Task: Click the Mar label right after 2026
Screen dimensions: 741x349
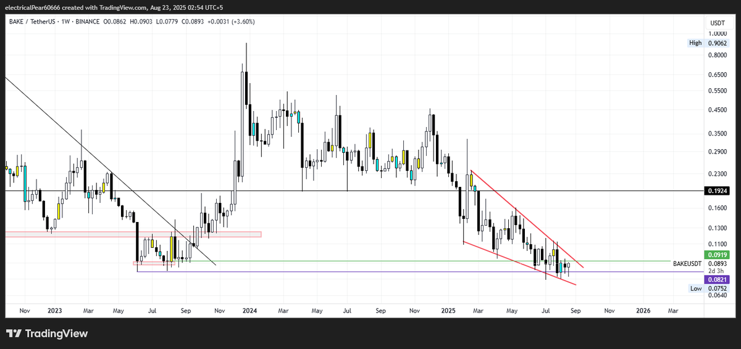Action: click(672, 311)
